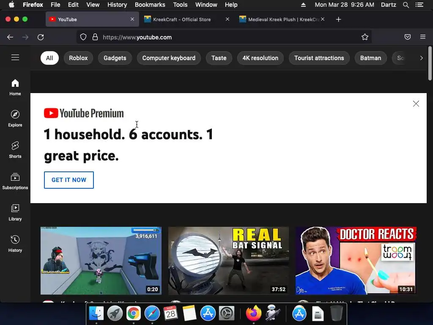The height and width of the screenshot is (325, 433).
Task: Open Calendar from the Dock
Action: [171, 314]
